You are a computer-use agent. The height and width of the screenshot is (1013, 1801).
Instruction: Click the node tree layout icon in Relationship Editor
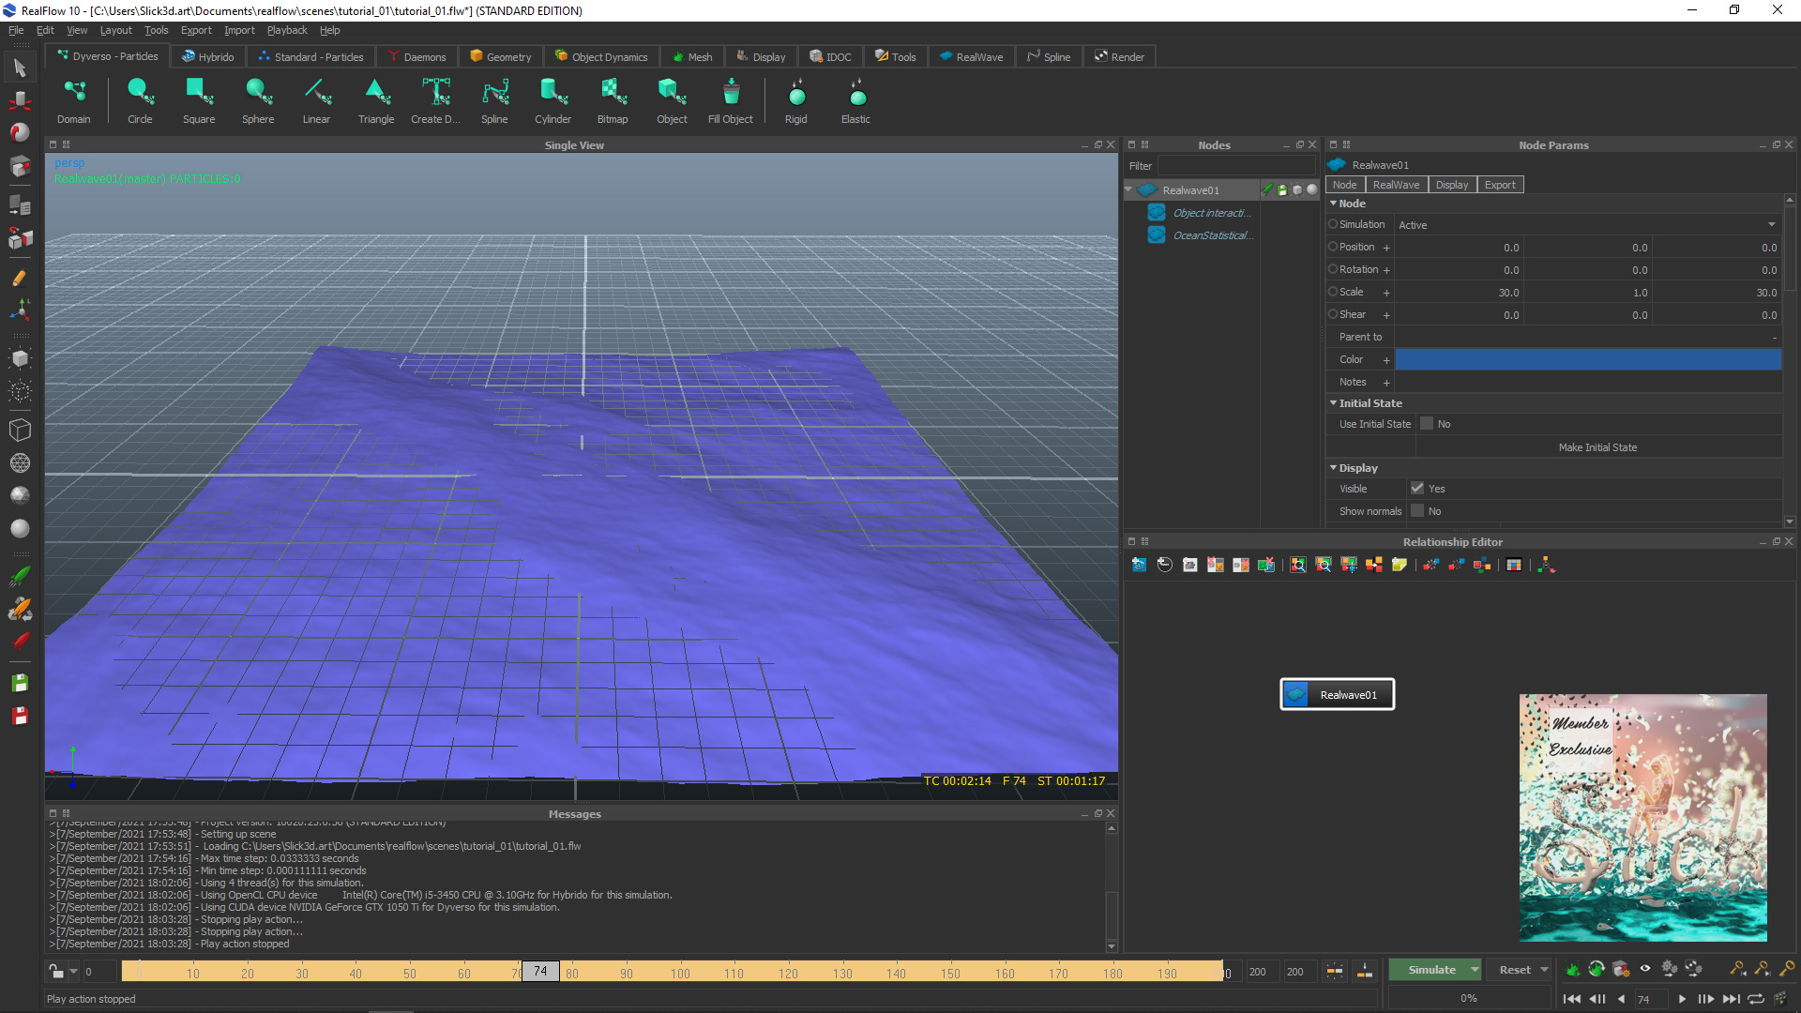pos(1547,565)
